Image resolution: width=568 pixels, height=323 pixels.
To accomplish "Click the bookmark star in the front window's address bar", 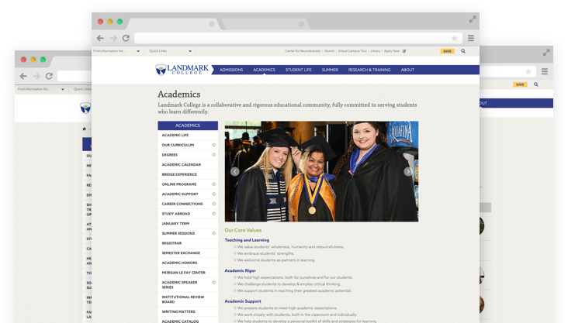I will (x=454, y=38).
